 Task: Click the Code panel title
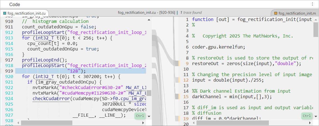(x=15, y=4)
